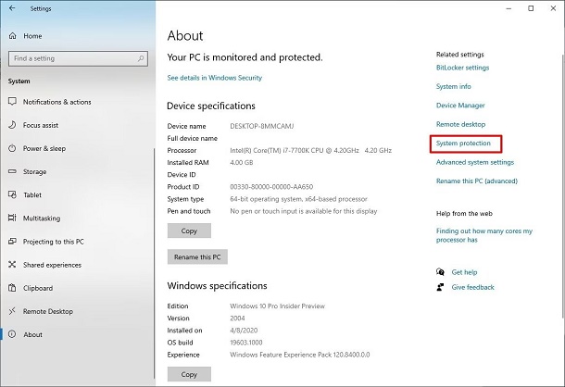565x387 pixels.
Task: Copy the device specifications
Action: coord(189,231)
